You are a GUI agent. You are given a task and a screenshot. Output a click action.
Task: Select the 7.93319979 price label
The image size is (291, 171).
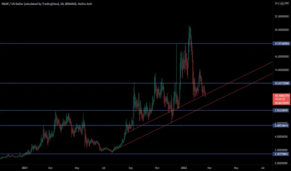click(281, 111)
